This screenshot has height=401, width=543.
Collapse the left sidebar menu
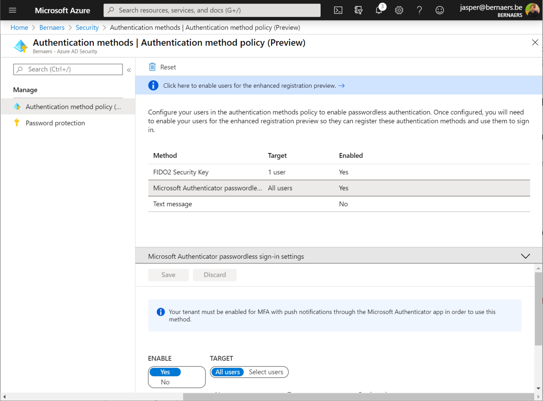click(x=129, y=70)
